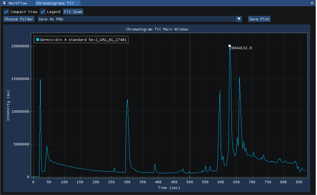Viewport: 317px width, 195px height.
Task: Click the Time (sec) axis label
Action: point(169,188)
